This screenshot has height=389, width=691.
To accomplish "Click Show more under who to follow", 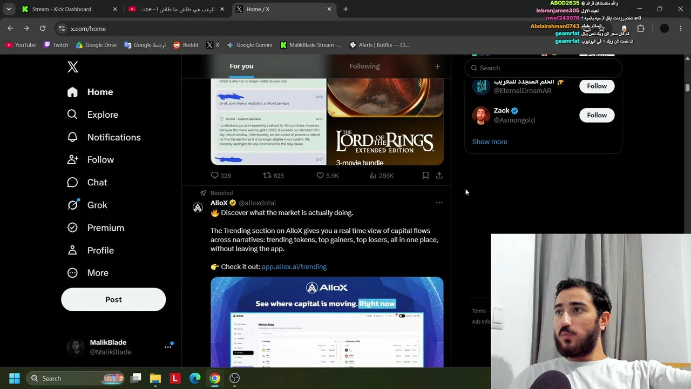I will (x=490, y=142).
